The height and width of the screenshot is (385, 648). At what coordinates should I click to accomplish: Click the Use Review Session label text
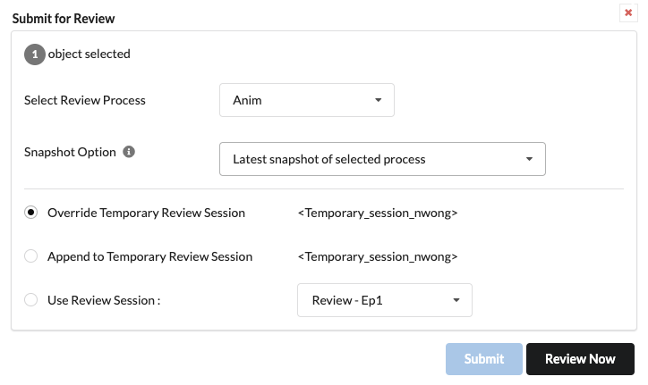click(x=104, y=300)
